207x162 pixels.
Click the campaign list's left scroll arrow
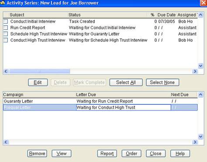(6, 142)
